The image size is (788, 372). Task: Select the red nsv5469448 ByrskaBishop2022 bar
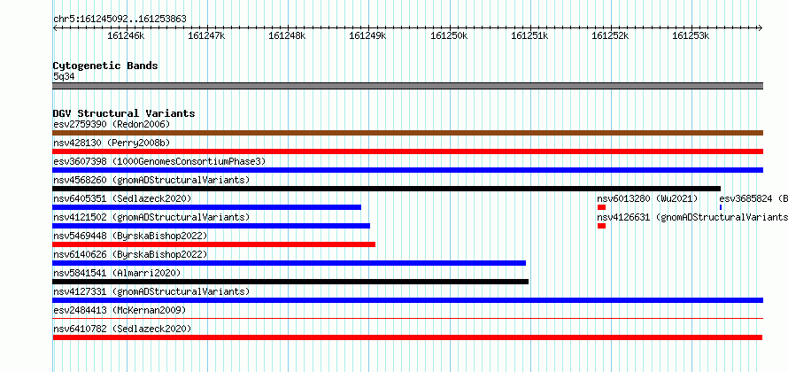[x=213, y=244]
